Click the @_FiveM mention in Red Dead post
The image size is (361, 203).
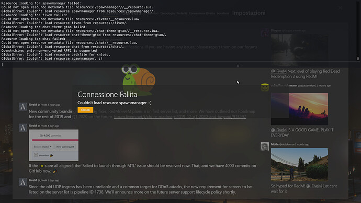278,71
